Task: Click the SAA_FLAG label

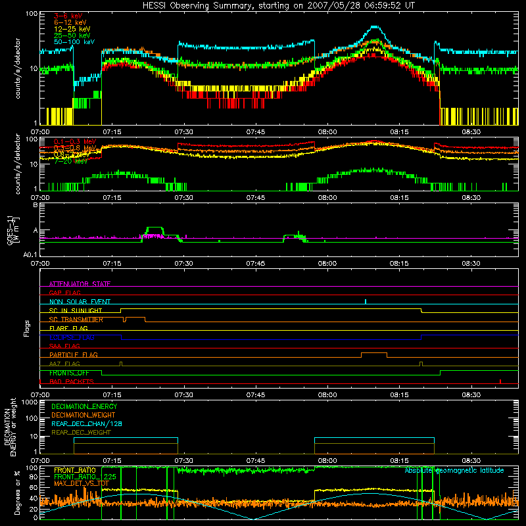Action: coord(64,346)
